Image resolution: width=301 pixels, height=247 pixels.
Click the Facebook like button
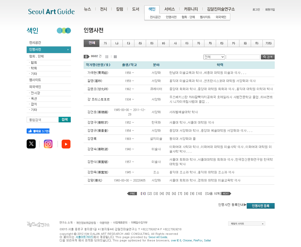pyautogui.click(x=38, y=131)
